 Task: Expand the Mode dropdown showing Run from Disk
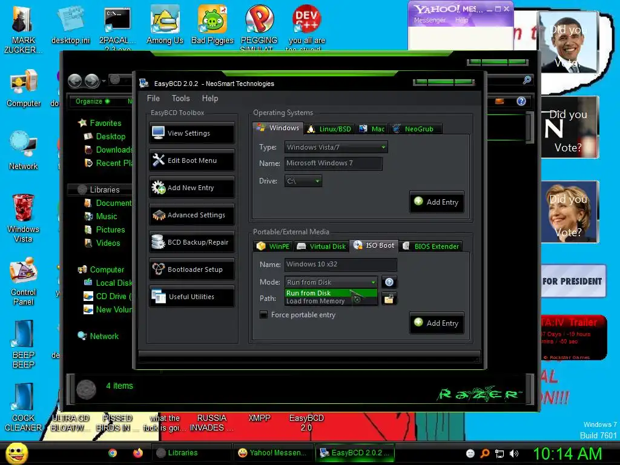(x=331, y=282)
